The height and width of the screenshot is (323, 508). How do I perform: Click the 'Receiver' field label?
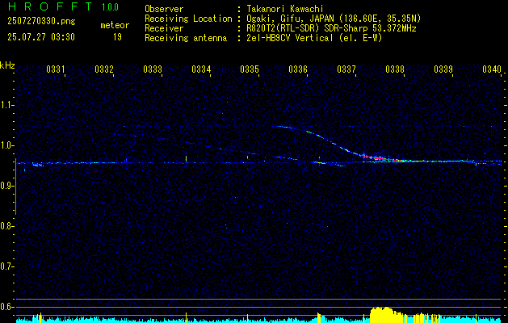click(164, 28)
